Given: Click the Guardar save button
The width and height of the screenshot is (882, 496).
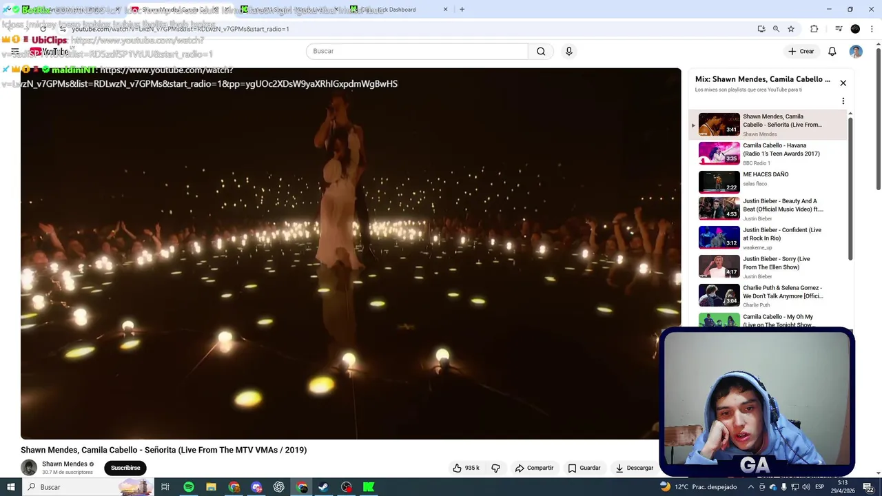Looking at the screenshot, I should pos(584,468).
